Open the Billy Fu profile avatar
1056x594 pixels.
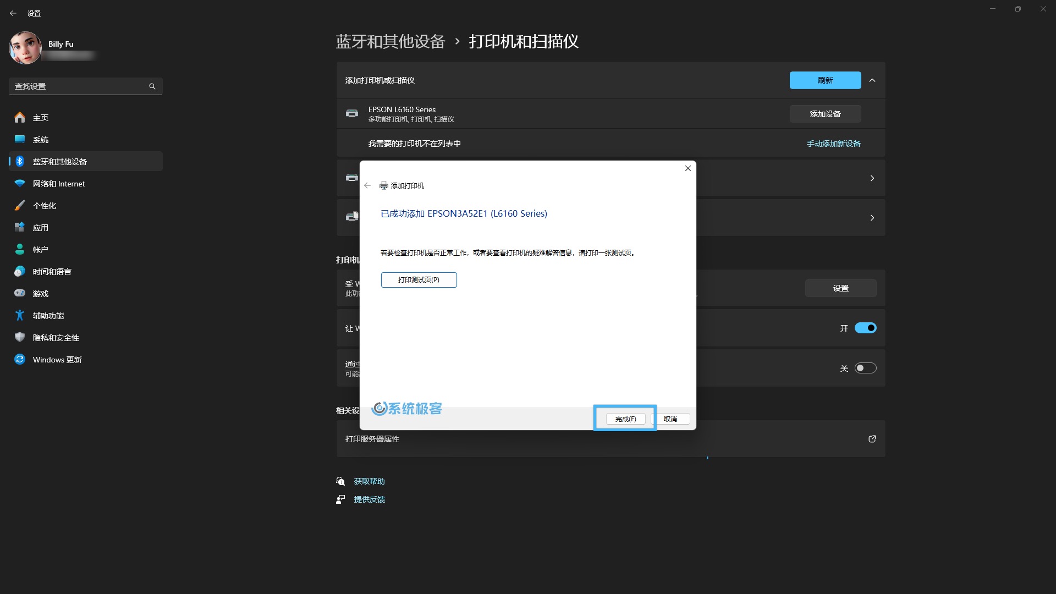pos(25,48)
